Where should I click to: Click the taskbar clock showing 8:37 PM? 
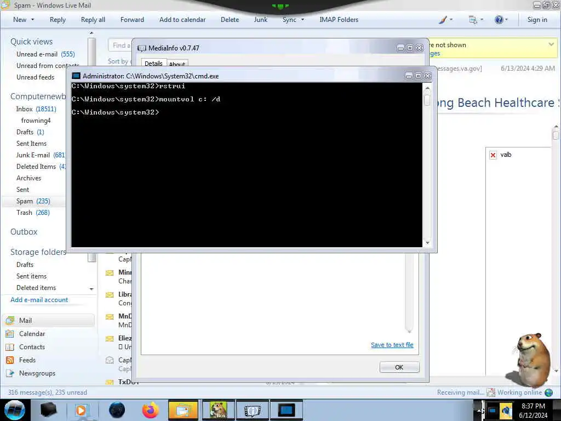(x=533, y=411)
